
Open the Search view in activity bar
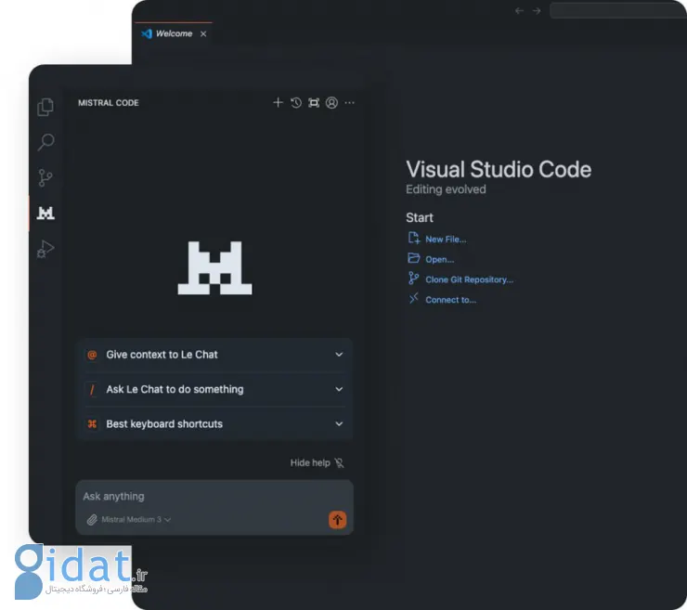pos(45,142)
